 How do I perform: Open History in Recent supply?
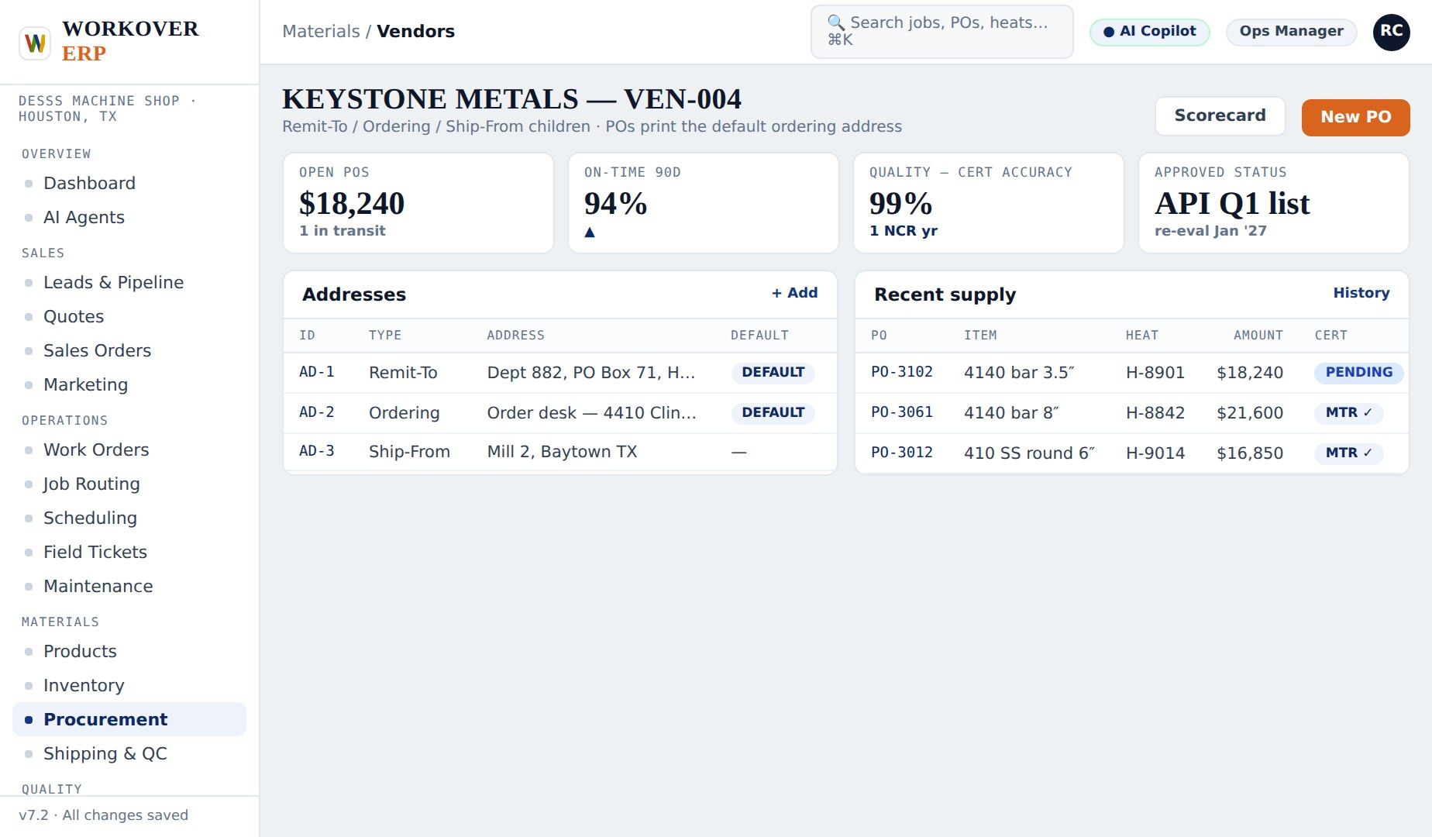pyautogui.click(x=1361, y=293)
